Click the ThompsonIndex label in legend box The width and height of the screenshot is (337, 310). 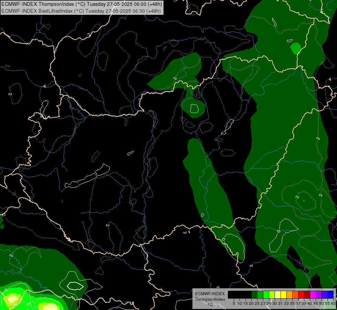[210, 299]
